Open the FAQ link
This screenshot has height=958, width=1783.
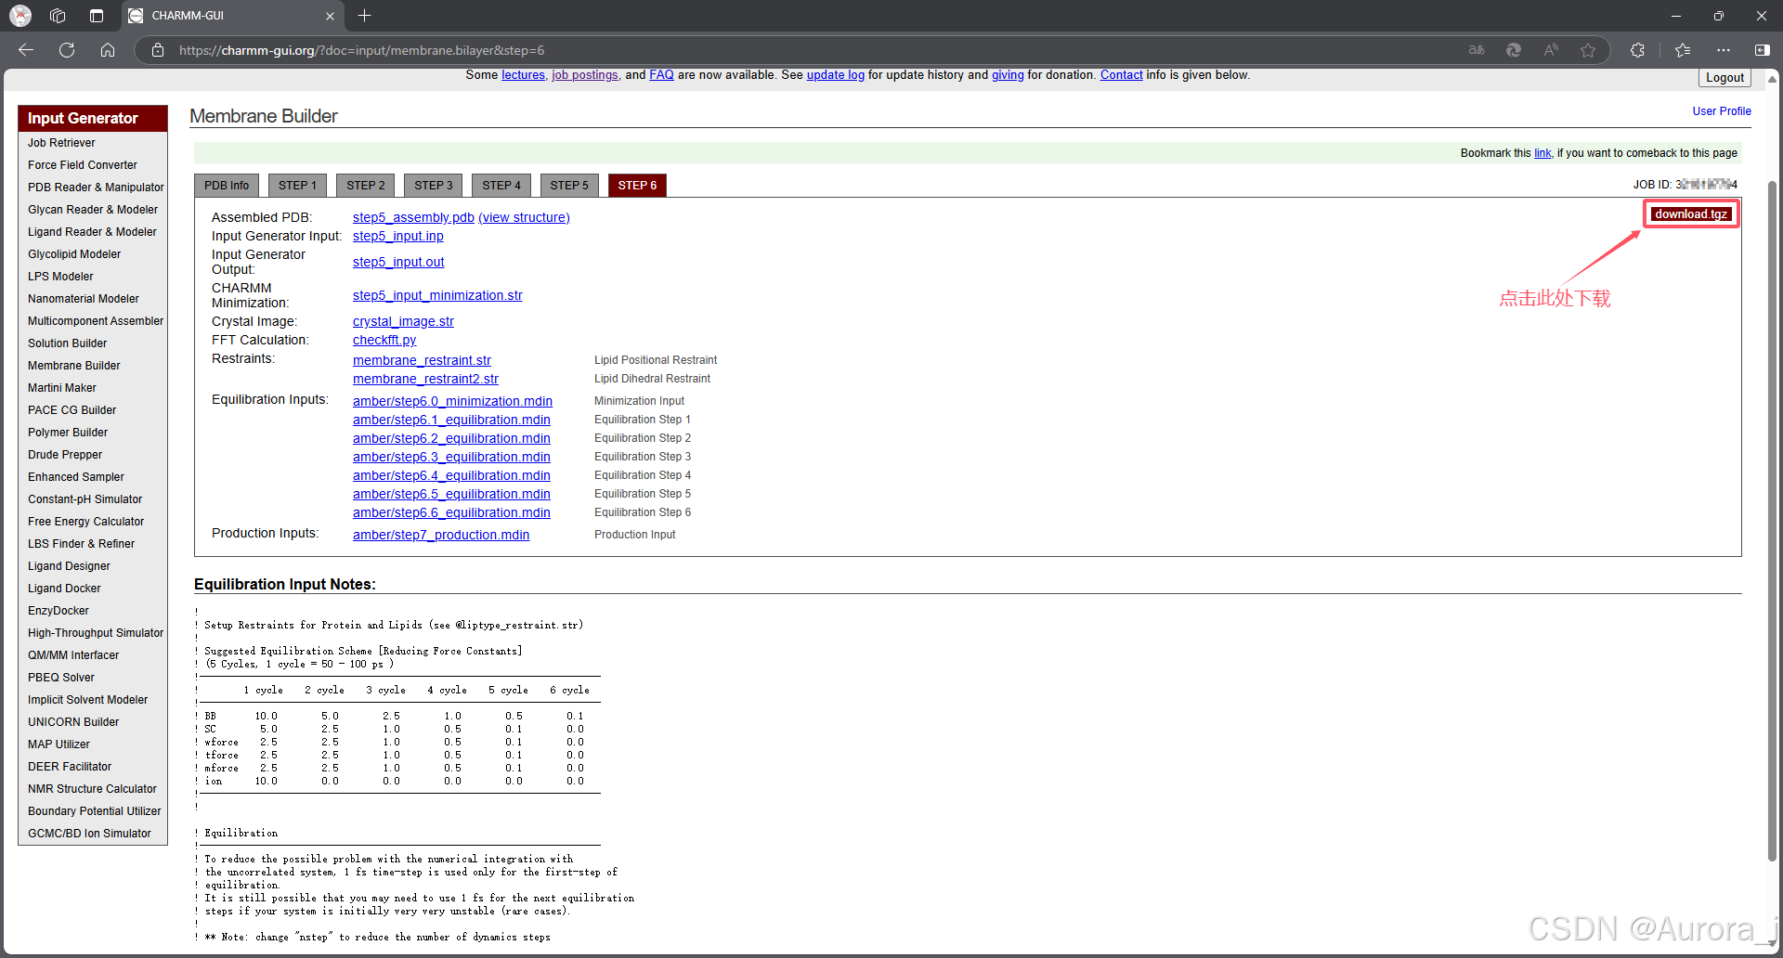tap(661, 75)
